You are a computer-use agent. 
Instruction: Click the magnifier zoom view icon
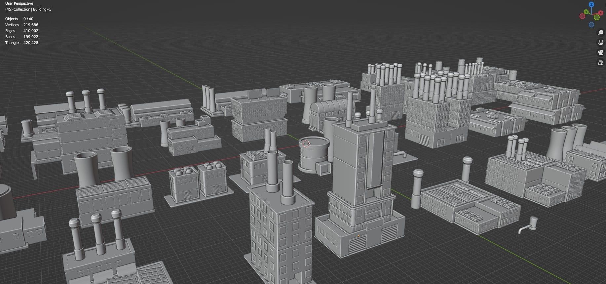pos(601,33)
